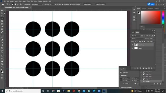Pick a color in the color field
Screen dimensions: 166x93
(151, 18)
